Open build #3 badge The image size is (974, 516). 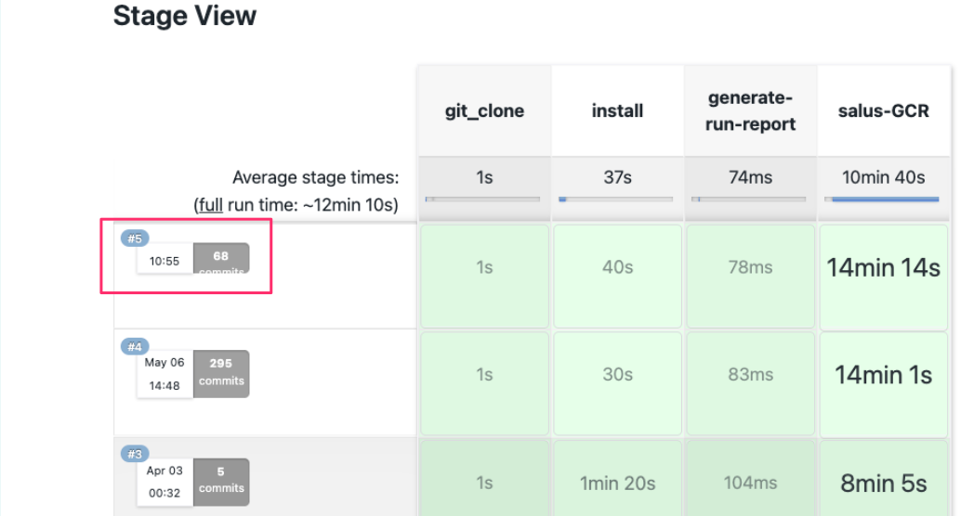(135, 454)
